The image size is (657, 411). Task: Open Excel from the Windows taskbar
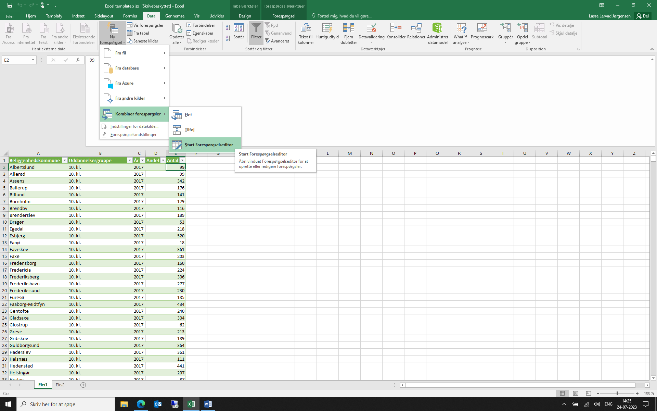191,404
